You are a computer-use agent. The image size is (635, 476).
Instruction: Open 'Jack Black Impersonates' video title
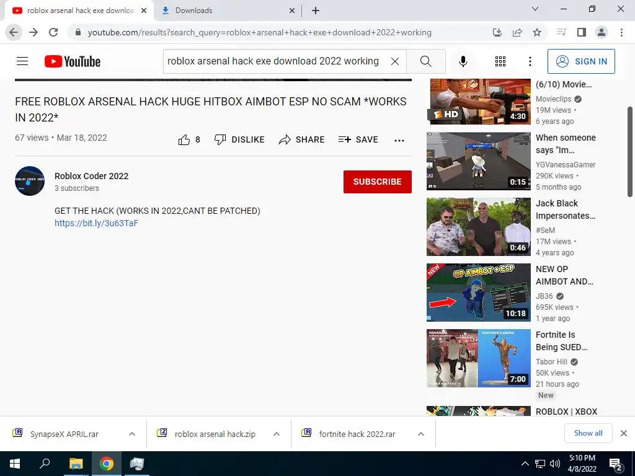click(566, 209)
